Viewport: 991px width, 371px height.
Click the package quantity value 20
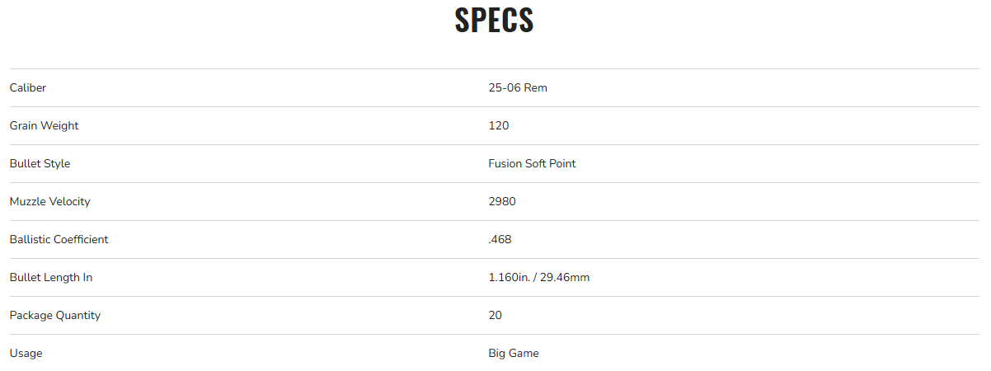(x=495, y=316)
